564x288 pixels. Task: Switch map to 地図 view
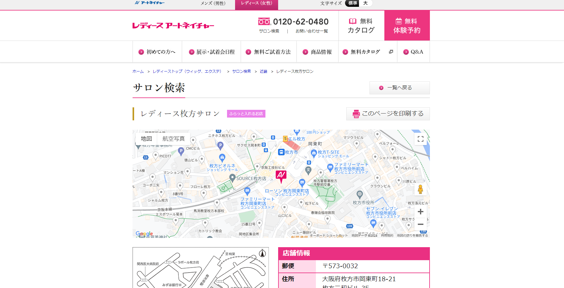click(146, 139)
